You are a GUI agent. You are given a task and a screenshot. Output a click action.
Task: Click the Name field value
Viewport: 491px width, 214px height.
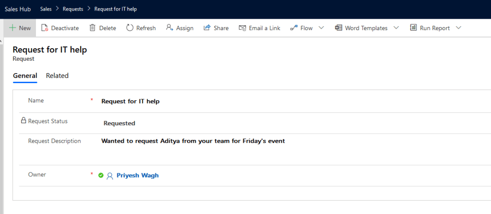130,101
